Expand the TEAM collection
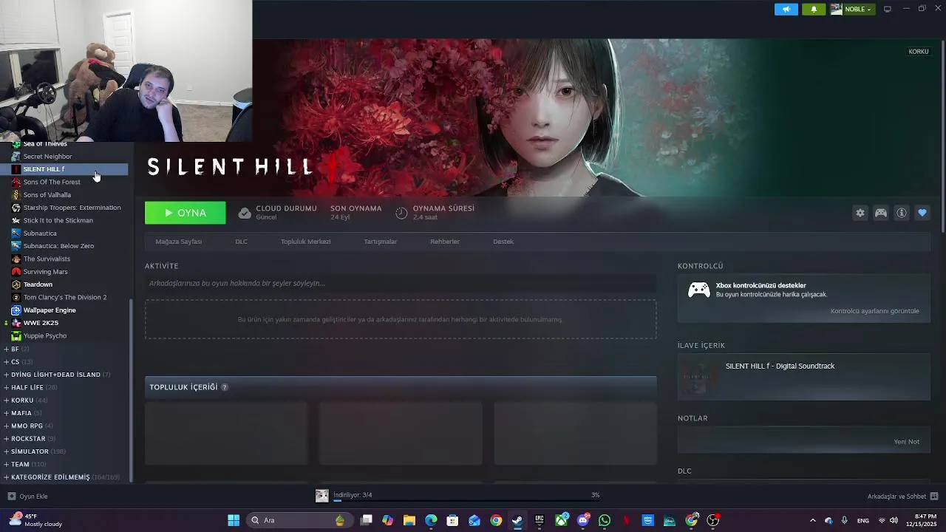The width and height of the screenshot is (946, 532). [7, 464]
